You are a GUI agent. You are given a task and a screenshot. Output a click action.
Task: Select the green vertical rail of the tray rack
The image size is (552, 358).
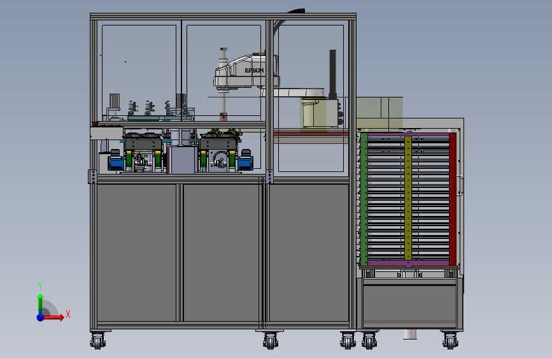(x=364, y=199)
